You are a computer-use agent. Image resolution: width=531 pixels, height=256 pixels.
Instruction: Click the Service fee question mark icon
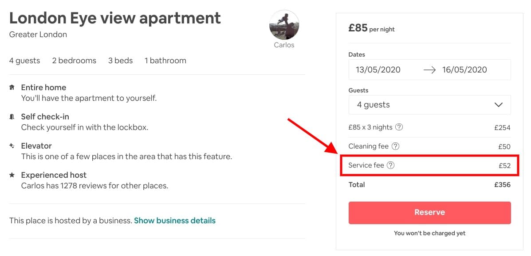tap(390, 165)
